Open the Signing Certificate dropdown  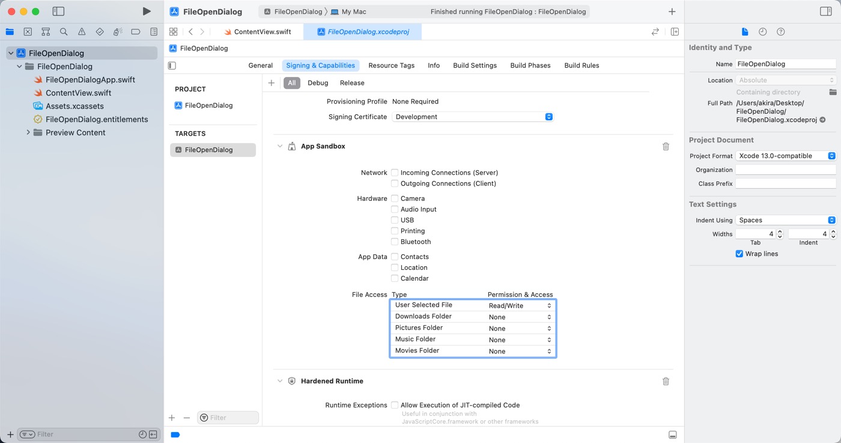click(473, 117)
